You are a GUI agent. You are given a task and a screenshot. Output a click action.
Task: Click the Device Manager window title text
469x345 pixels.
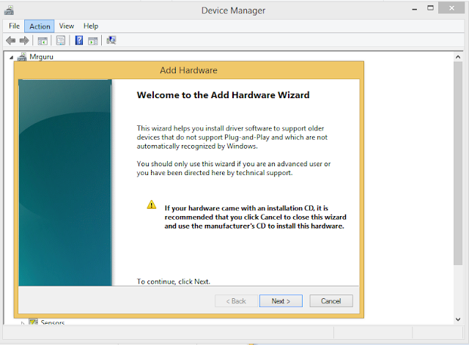233,10
